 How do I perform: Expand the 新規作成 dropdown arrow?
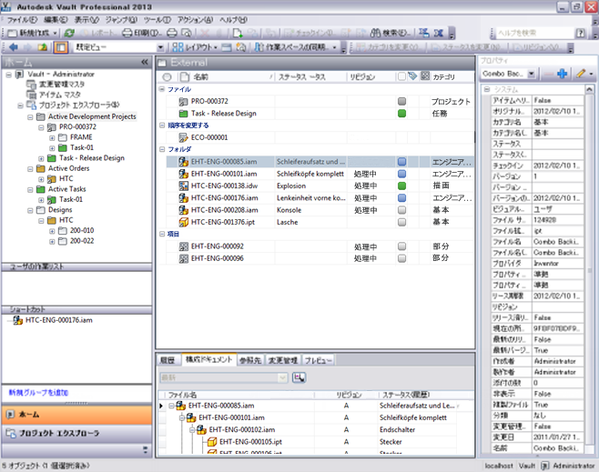point(55,34)
